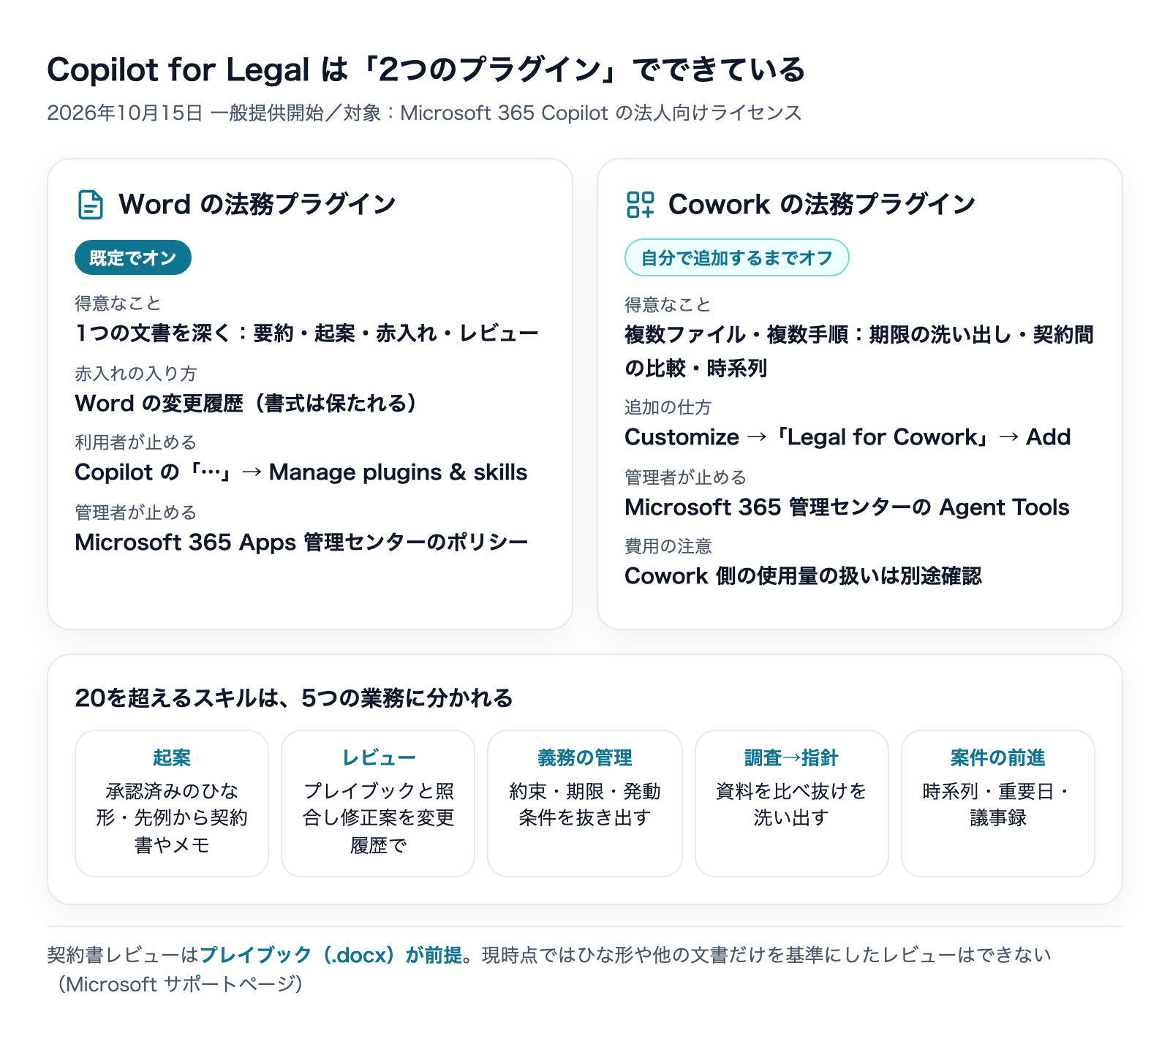Click the 既定でオン badge
This screenshot has width=1170, height=1047.
[133, 257]
